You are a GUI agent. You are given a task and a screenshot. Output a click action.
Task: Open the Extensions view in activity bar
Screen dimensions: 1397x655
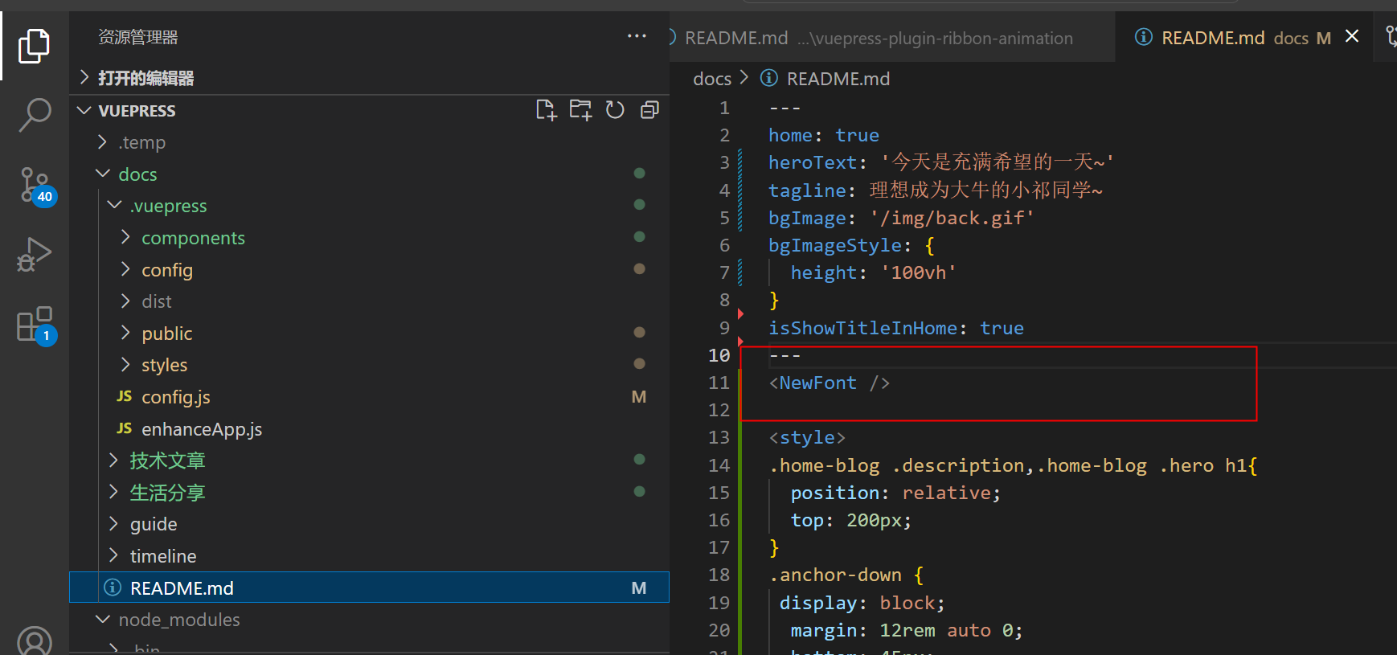click(x=35, y=325)
